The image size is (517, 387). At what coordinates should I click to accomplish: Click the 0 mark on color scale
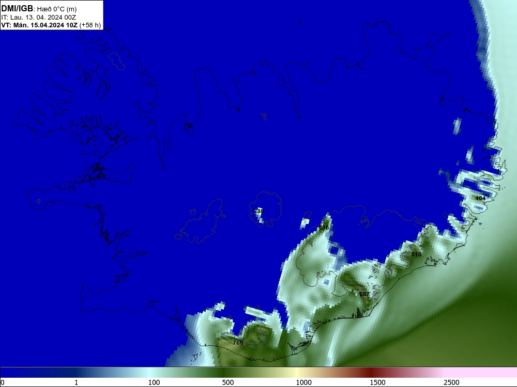[3, 382]
